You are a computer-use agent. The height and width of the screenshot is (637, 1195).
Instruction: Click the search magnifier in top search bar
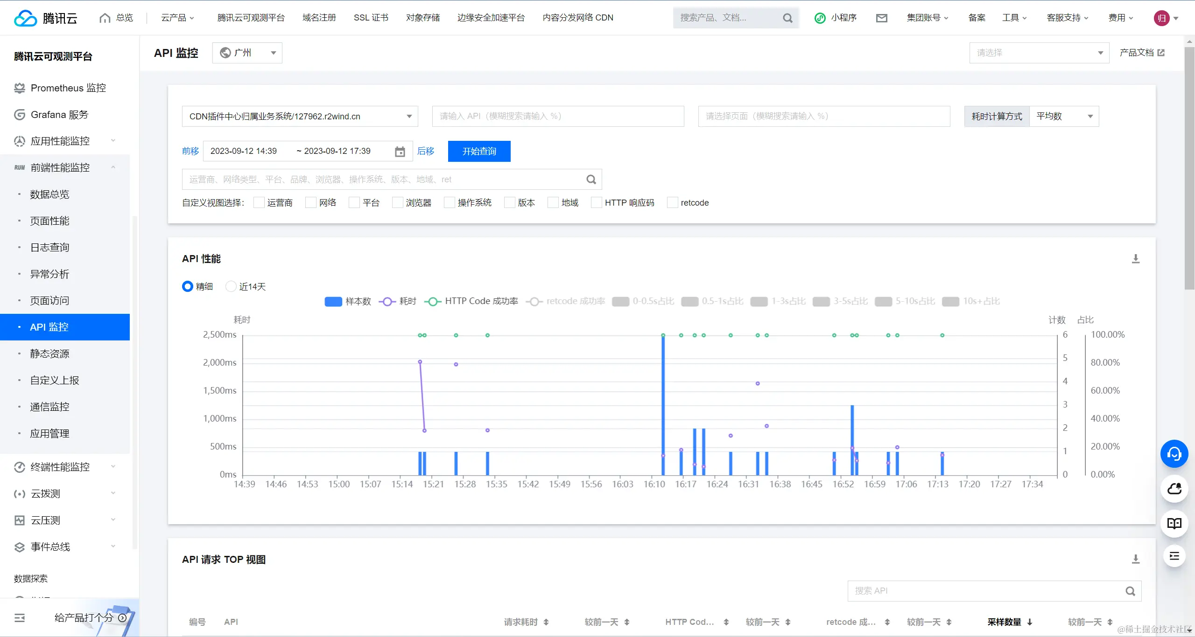click(787, 18)
